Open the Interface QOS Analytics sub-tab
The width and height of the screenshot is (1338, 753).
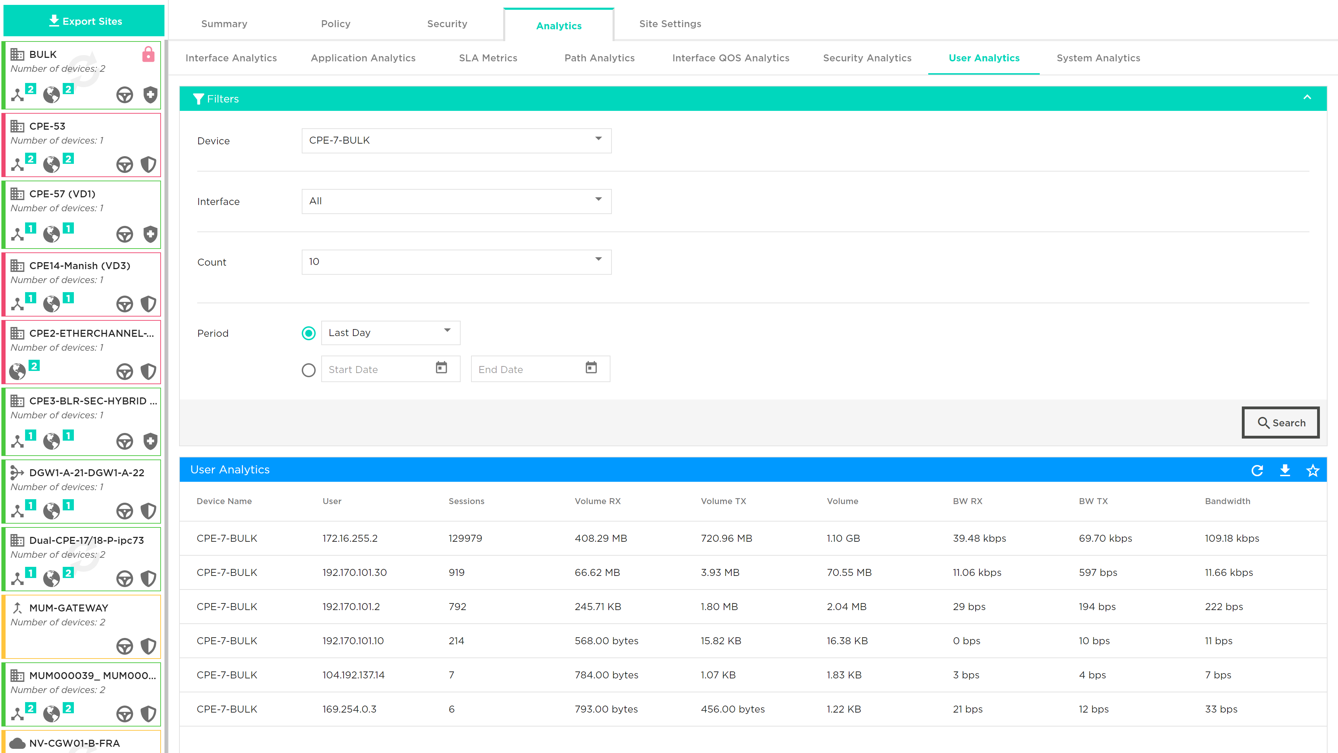click(x=731, y=58)
